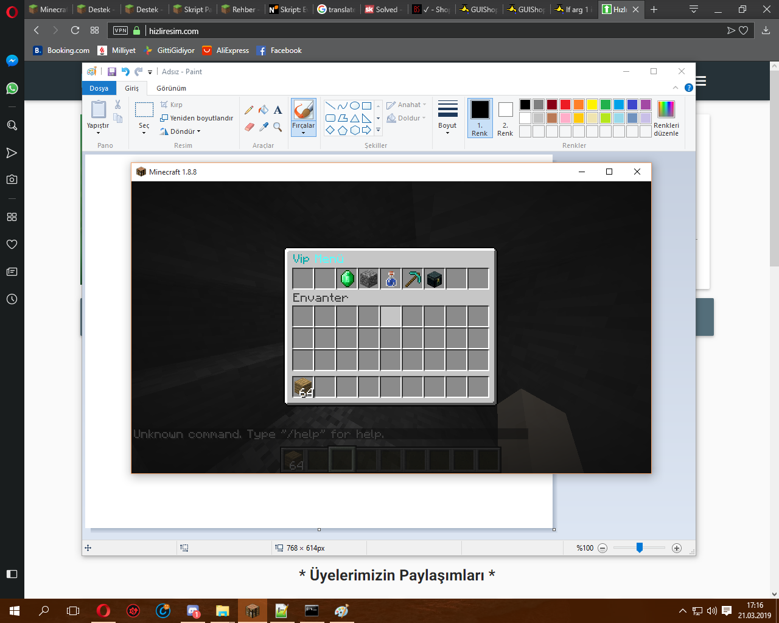This screenshot has width=779, height=623.
Task: Select the red color swatch in palette
Action: click(565, 105)
